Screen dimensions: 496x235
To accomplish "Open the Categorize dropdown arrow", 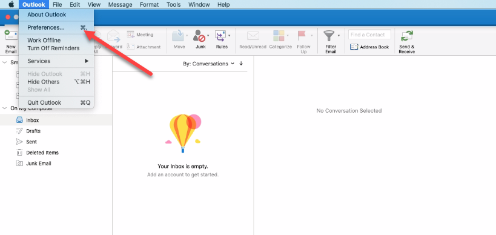I will coord(288,35).
